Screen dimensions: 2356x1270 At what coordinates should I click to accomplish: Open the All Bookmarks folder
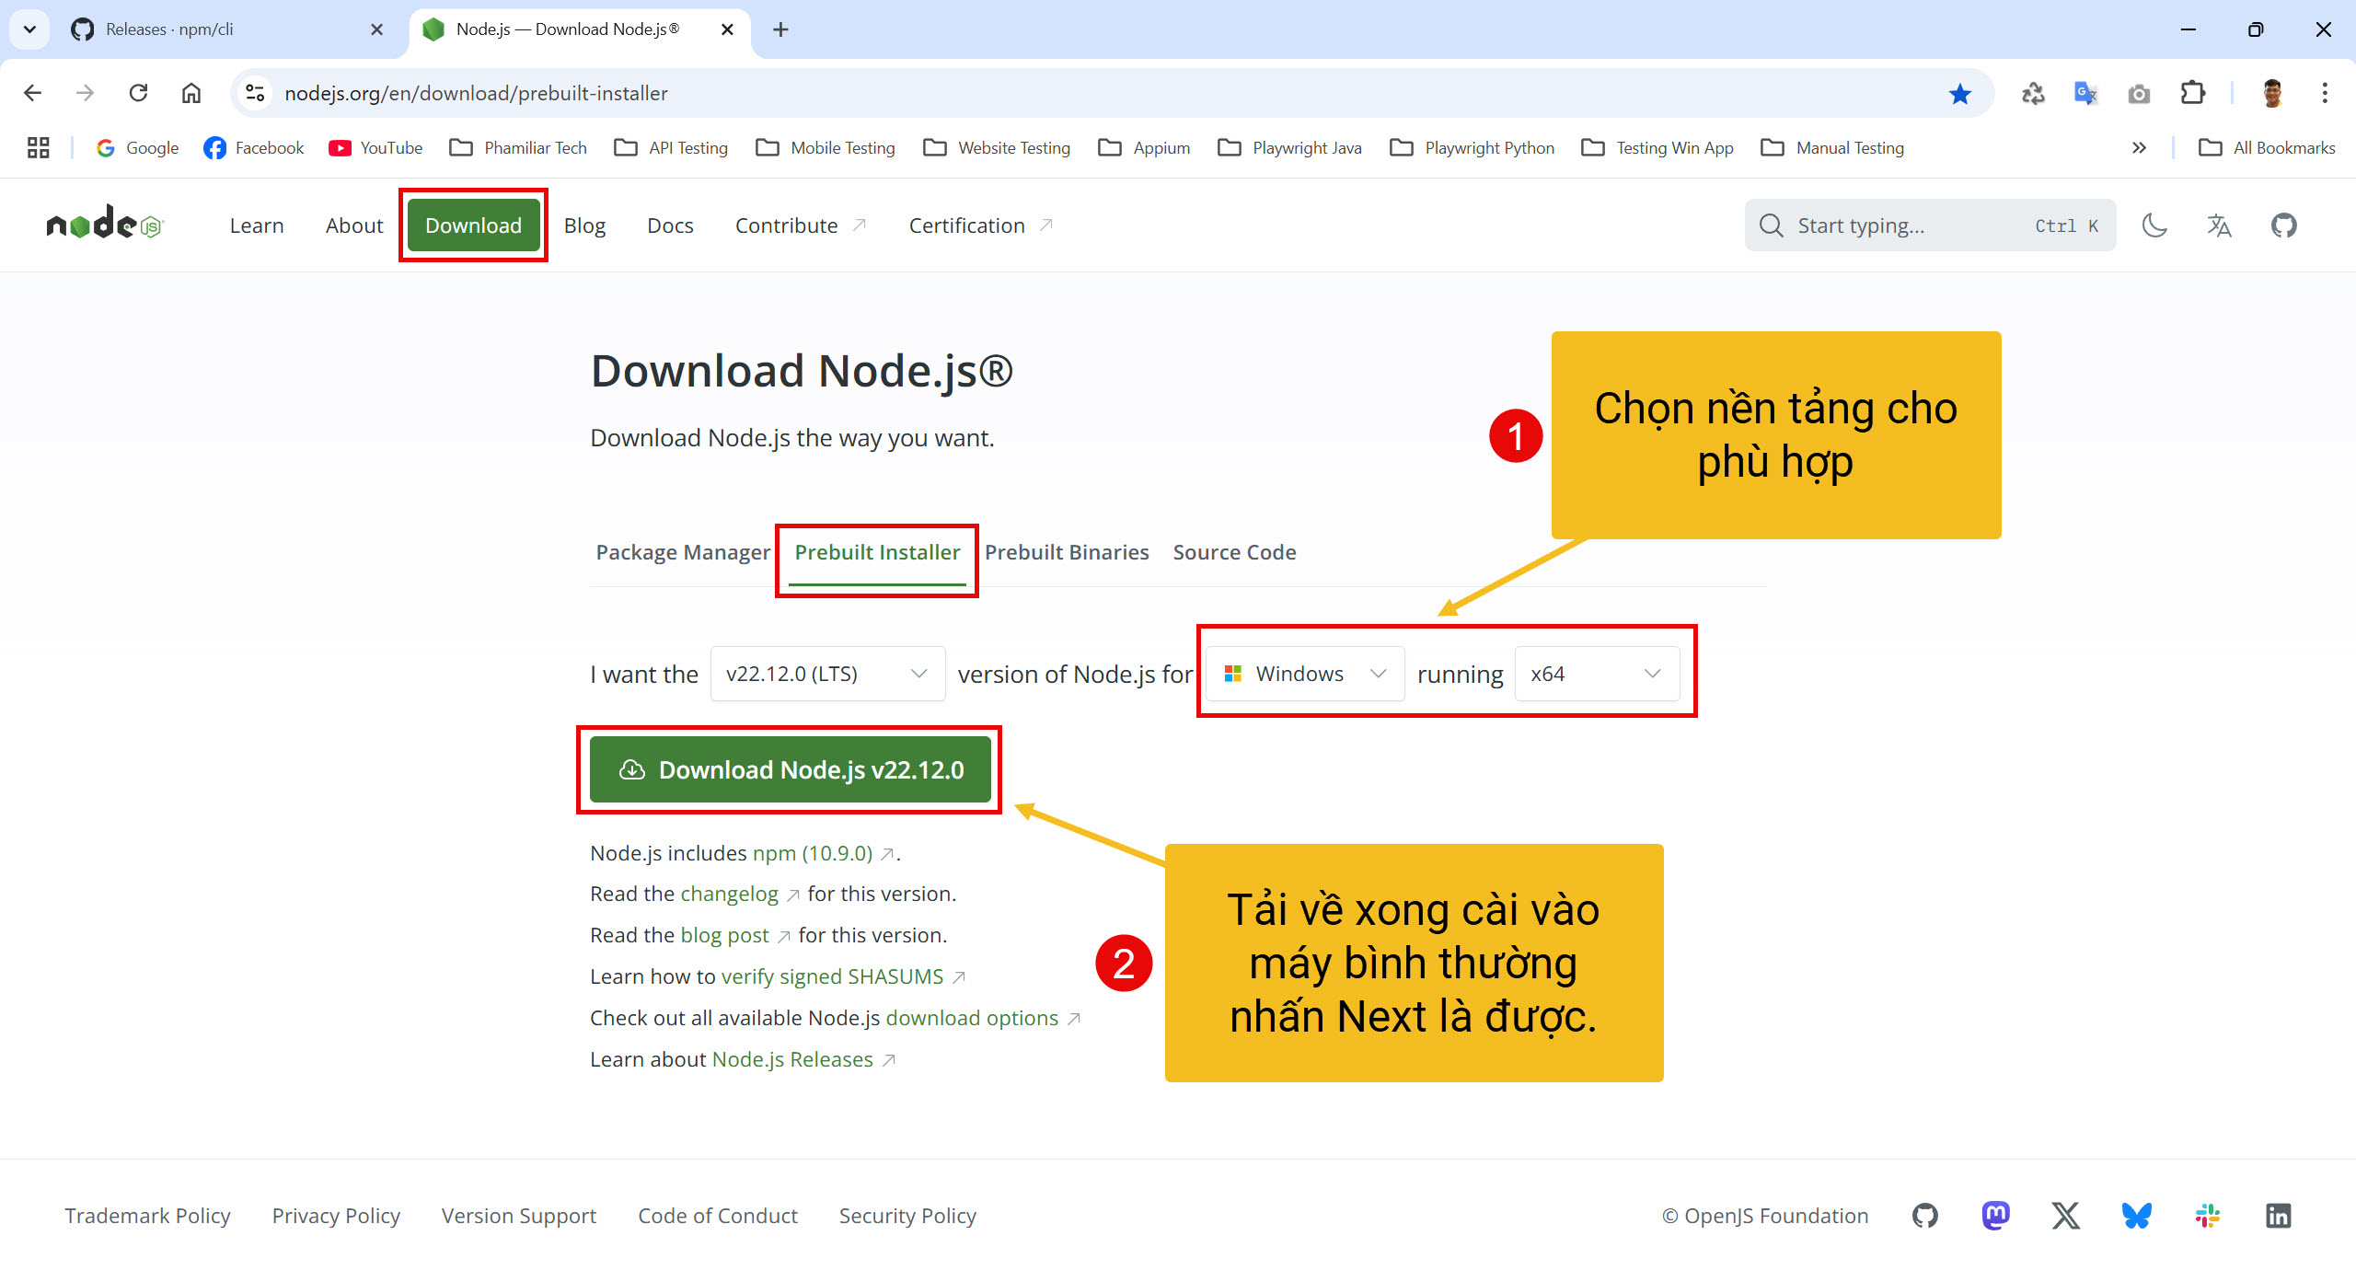[x=2267, y=147]
